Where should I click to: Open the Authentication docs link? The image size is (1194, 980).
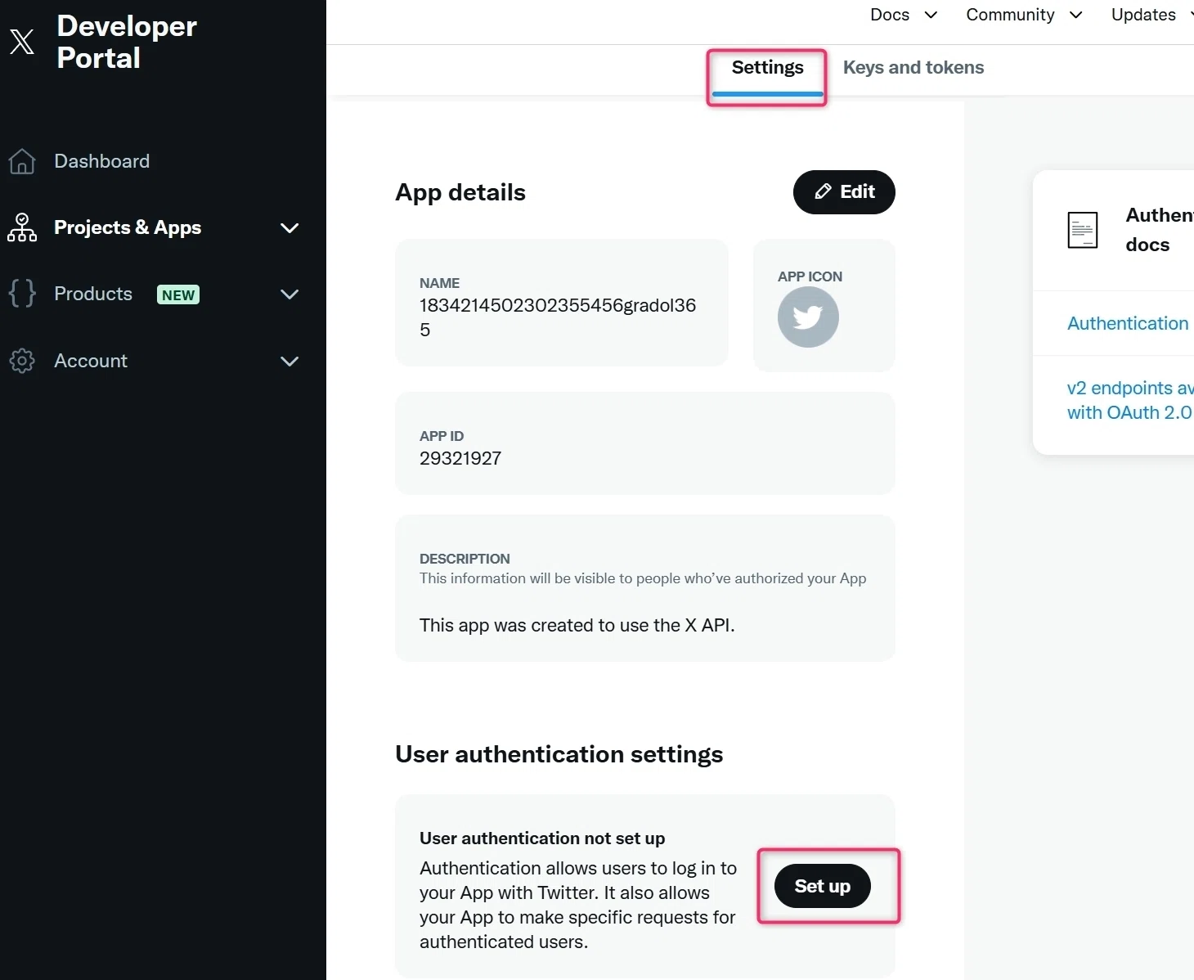tap(1128, 323)
